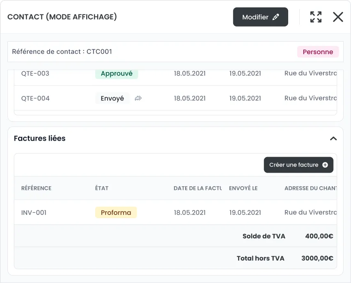Click the Envoyé status badge
The height and width of the screenshot is (283, 351).
click(x=112, y=98)
